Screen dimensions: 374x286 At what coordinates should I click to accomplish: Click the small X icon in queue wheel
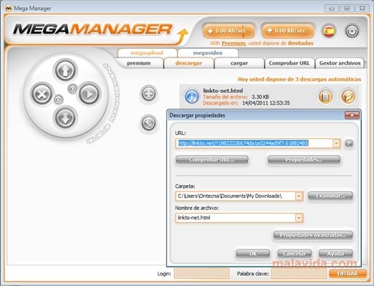pyautogui.click(x=58, y=99)
